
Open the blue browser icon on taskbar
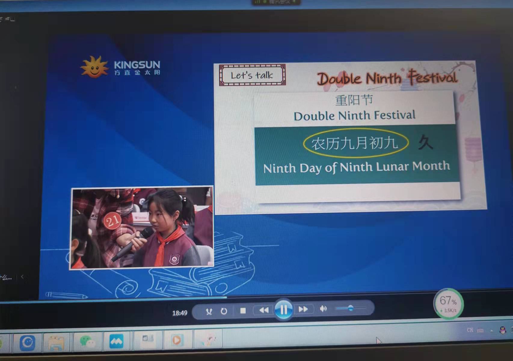pyautogui.click(x=27, y=343)
